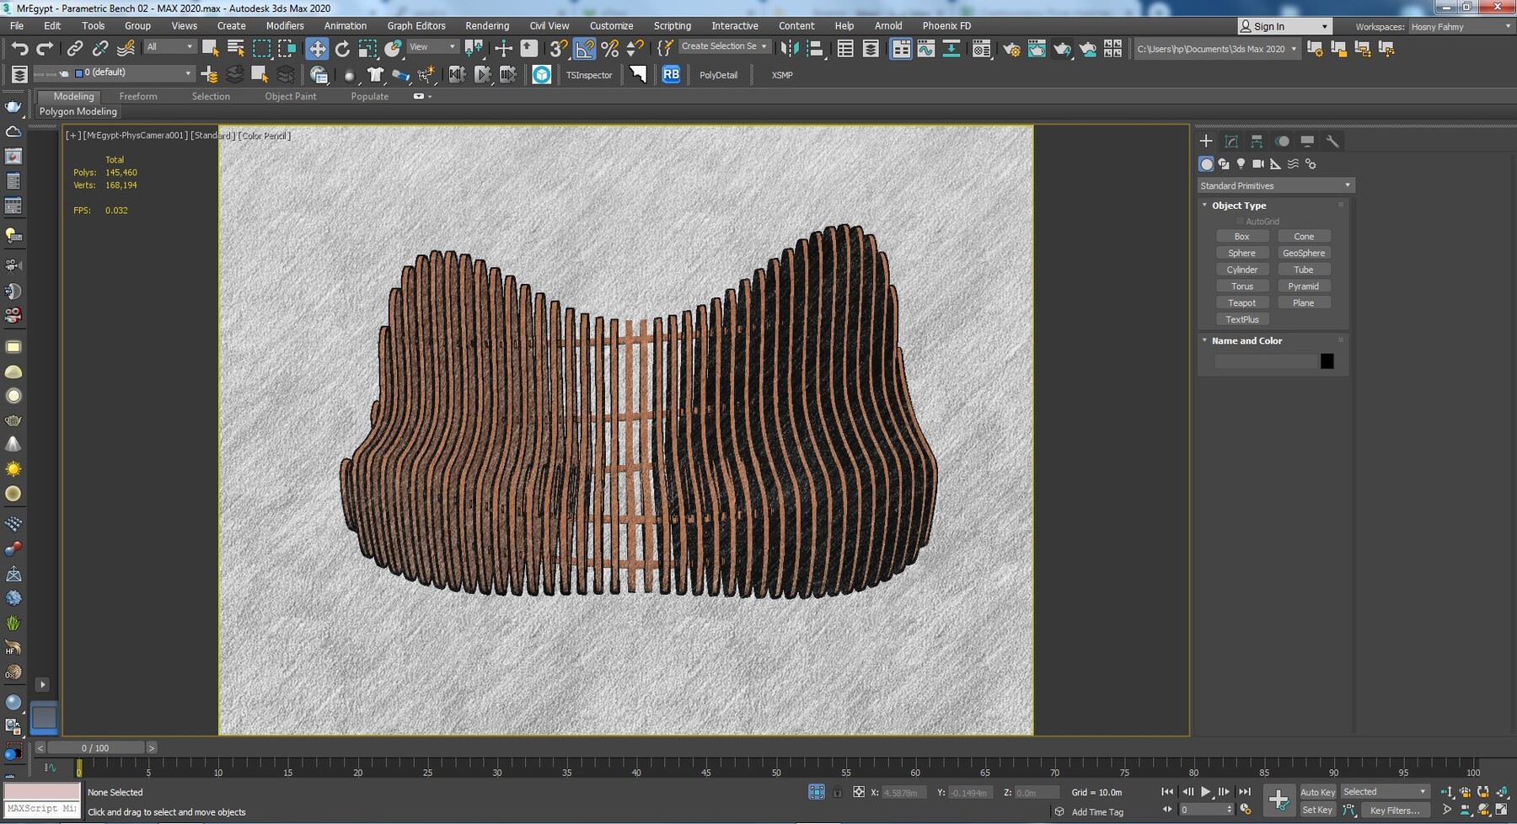Screen dimensions: 1517x824
Task: Click the Key Filters button
Action: pos(1395,810)
